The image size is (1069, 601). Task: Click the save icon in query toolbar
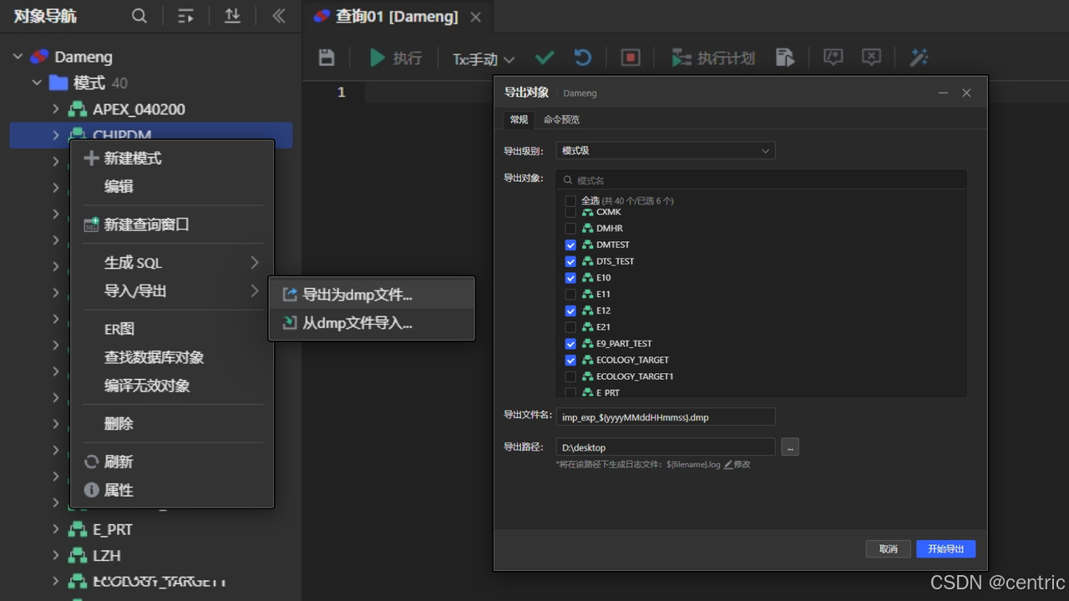click(327, 58)
